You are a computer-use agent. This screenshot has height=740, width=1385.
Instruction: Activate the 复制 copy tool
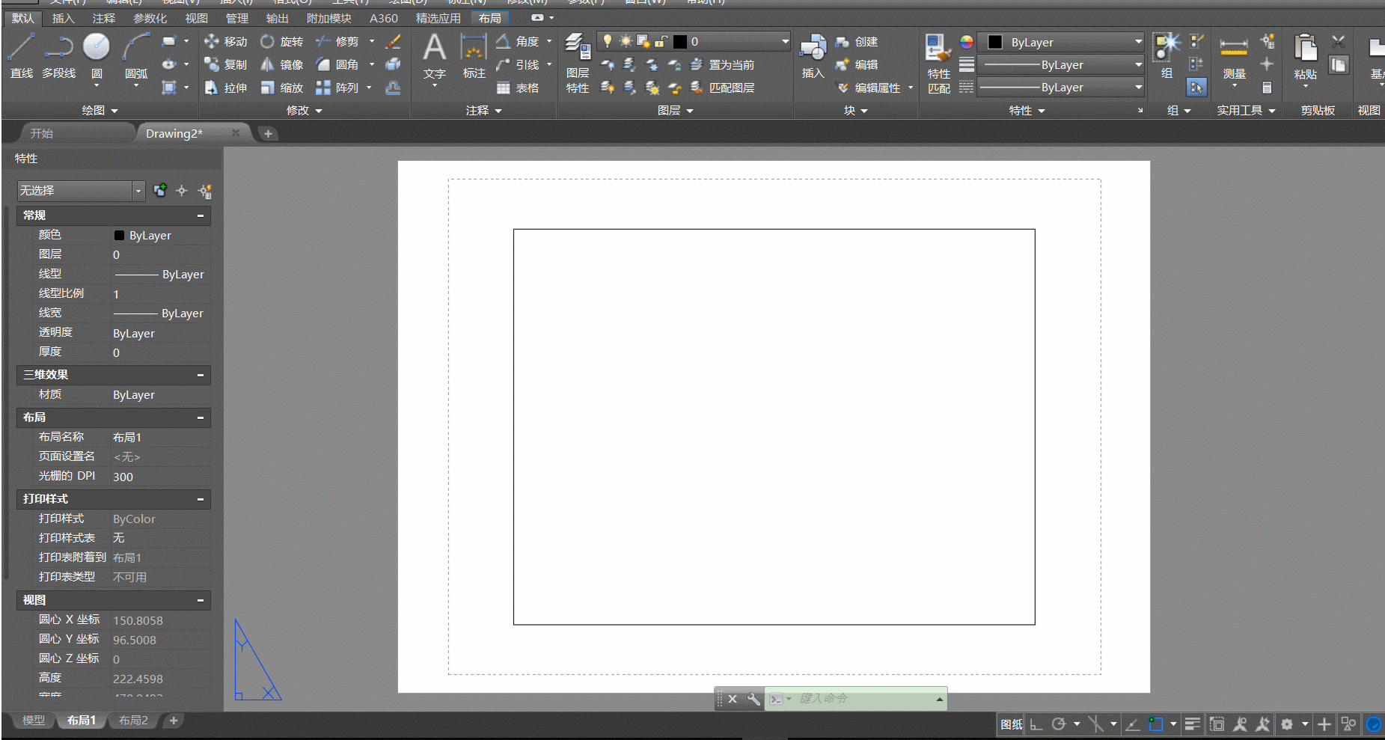[225, 65]
